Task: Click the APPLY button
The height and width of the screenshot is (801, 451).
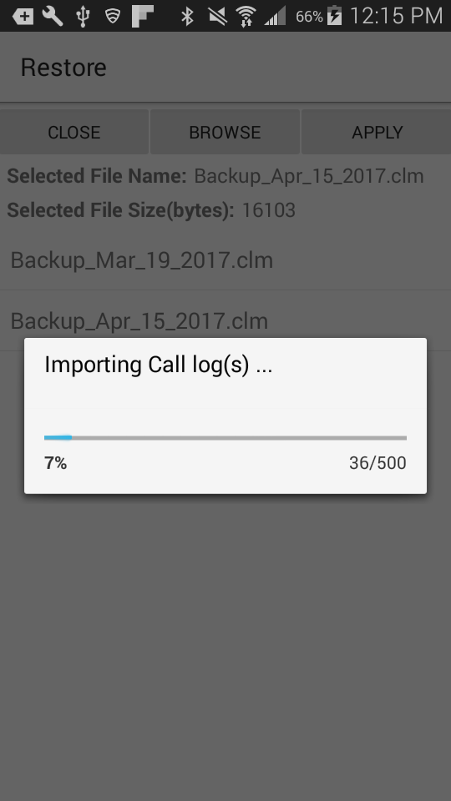Action: click(x=377, y=132)
